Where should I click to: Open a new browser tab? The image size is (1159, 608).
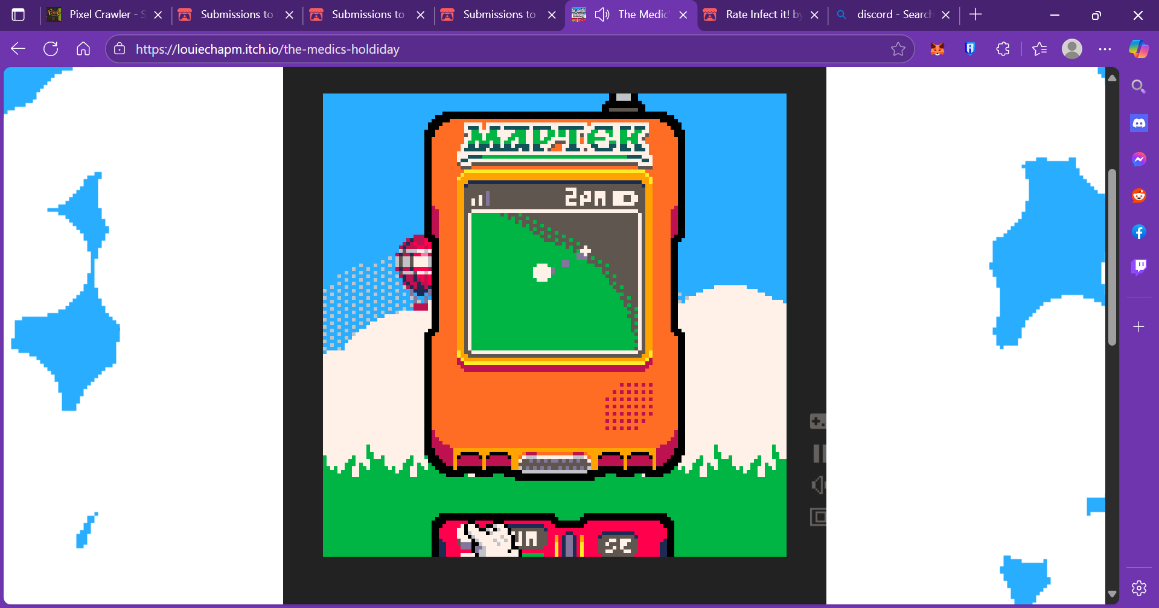(975, 14)
